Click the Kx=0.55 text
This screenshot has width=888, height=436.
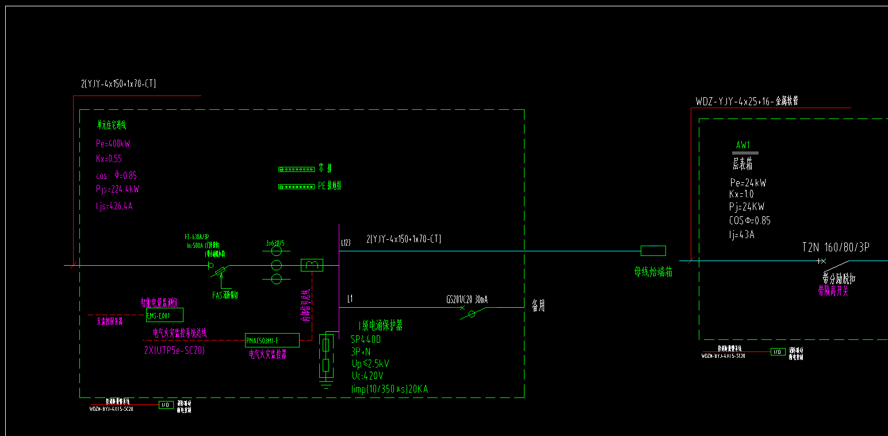tap(109, 159)
